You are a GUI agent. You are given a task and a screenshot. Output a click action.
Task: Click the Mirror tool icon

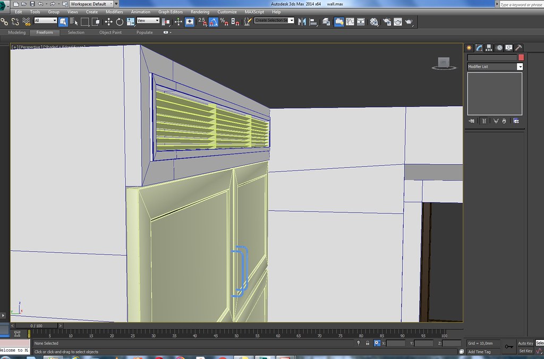coord(302,22)
